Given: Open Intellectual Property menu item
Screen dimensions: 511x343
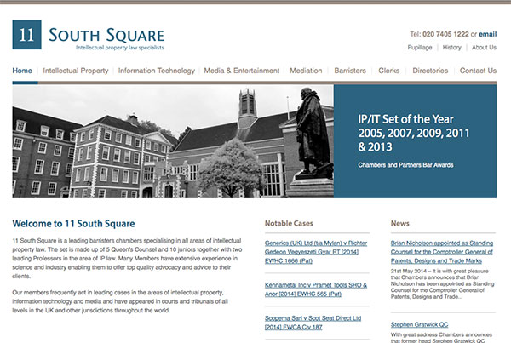Looking at the screenshot, I should [x=76, y=71].
